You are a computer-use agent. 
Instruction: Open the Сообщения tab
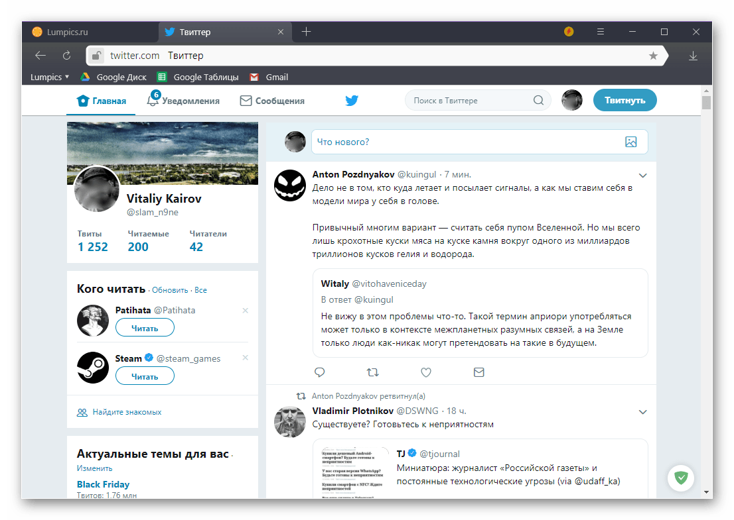coord(272,100)
